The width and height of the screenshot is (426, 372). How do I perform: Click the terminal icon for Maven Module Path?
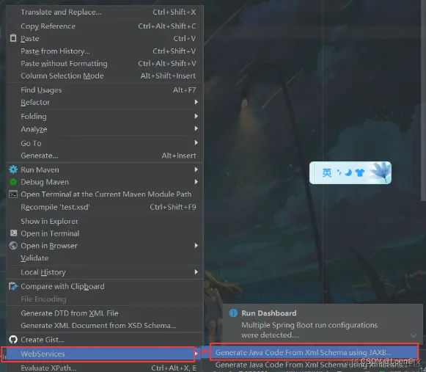click(x=13, y=194)
